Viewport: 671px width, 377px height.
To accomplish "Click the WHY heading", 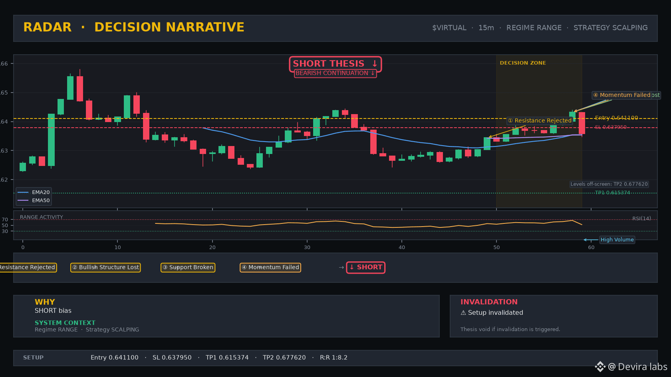I will coord(45,302).
